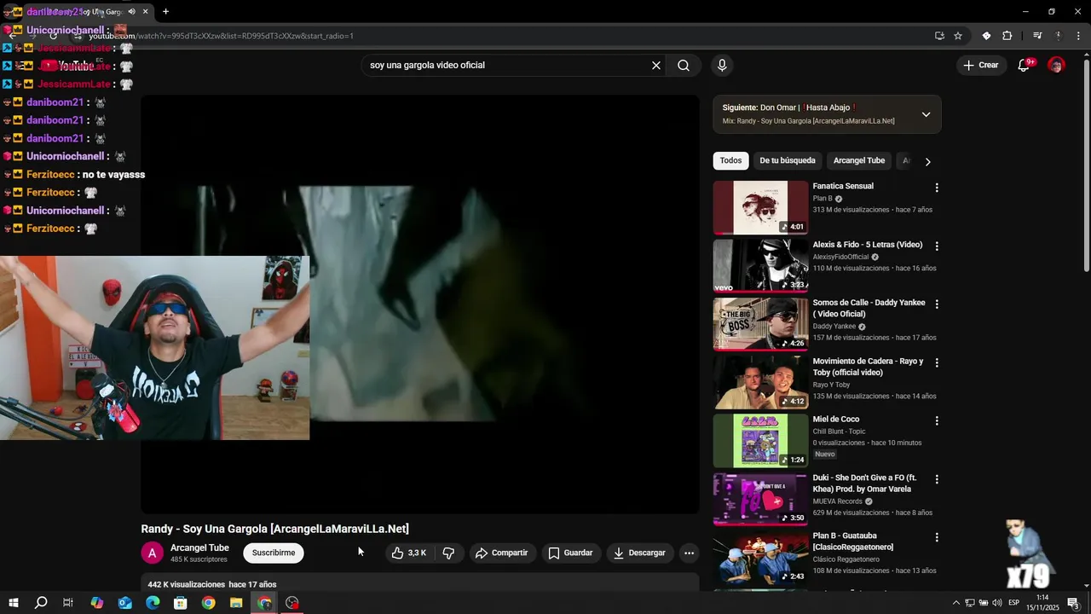Show hidden system tray icons
The width and height of the screenshot is (1091, 614).
955,603
